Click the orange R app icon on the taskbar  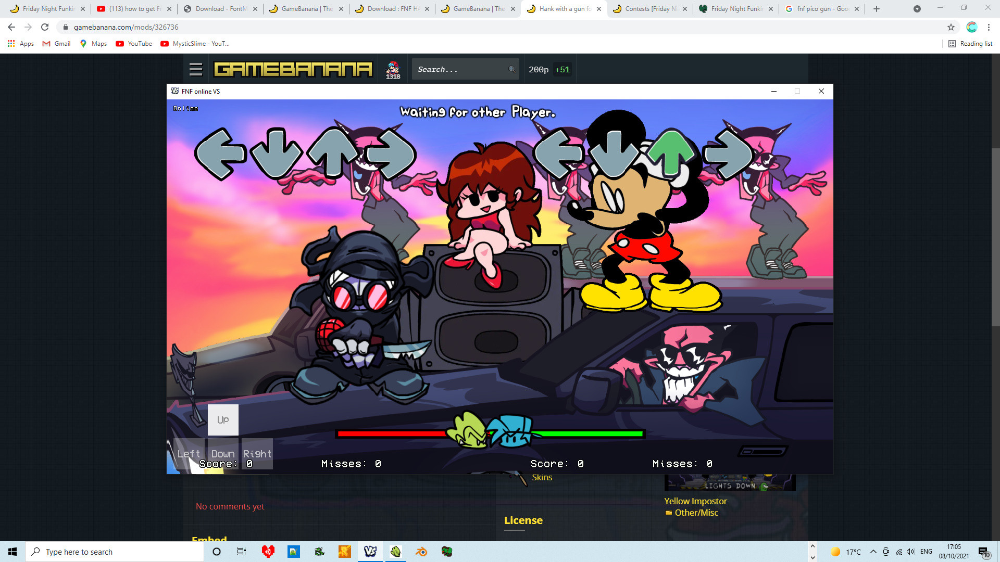pyautogui.click(x=344, y=552)
